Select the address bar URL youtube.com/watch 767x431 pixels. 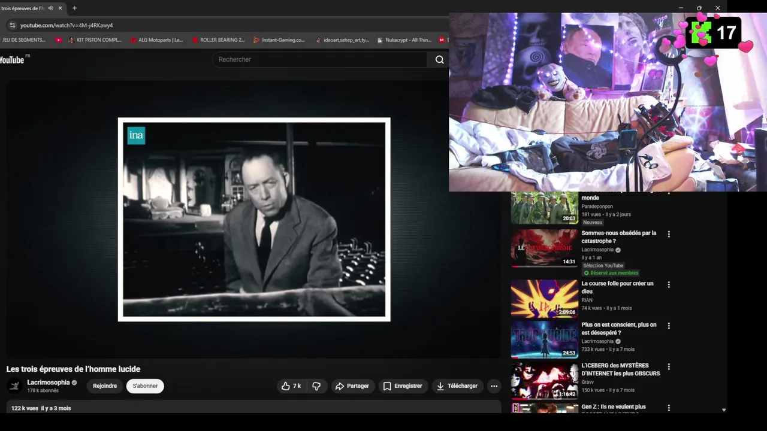pos(67,25)
